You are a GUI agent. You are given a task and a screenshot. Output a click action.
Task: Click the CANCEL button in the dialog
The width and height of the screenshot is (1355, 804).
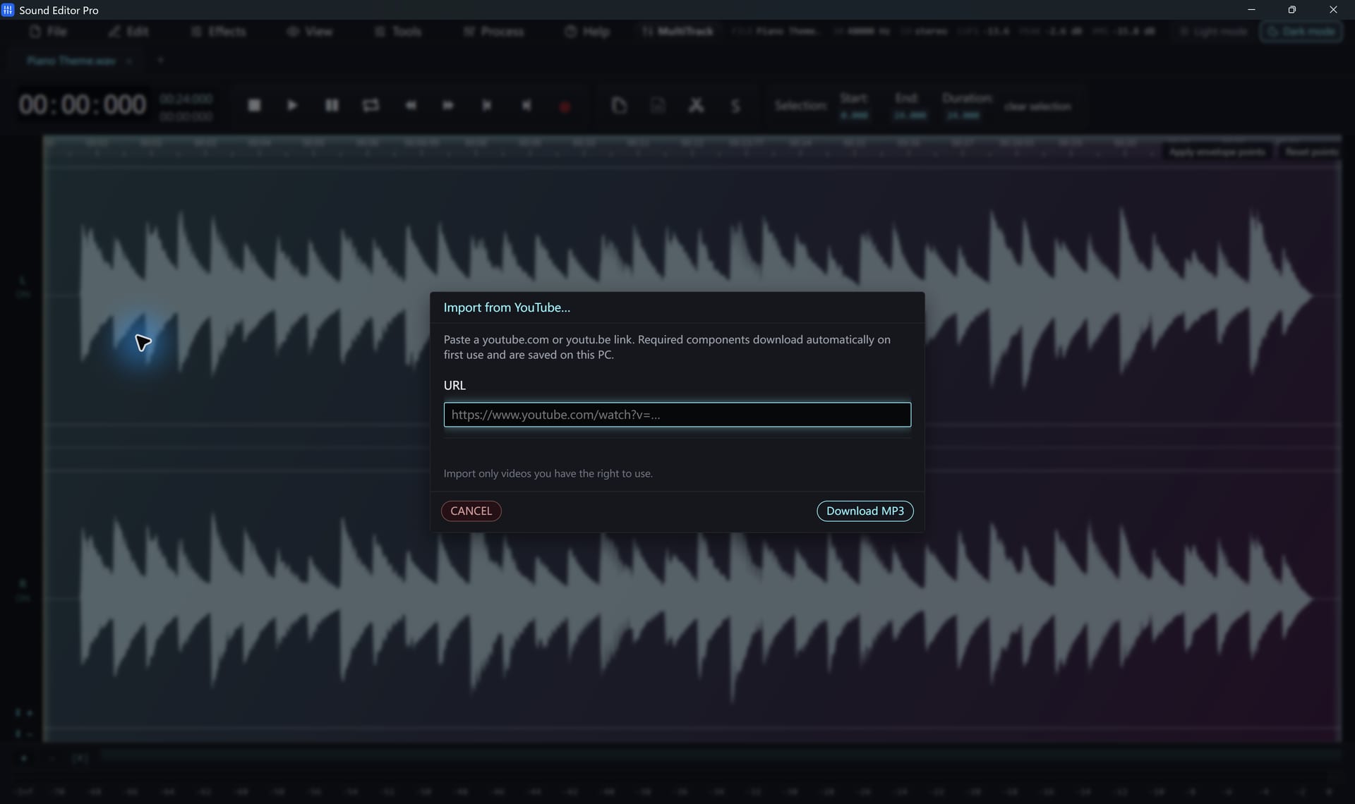471,511
